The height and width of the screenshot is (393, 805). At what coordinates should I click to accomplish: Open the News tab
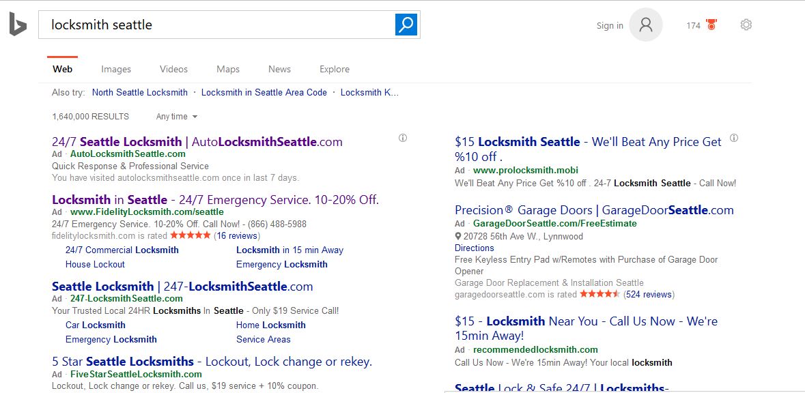coord(279,69)
